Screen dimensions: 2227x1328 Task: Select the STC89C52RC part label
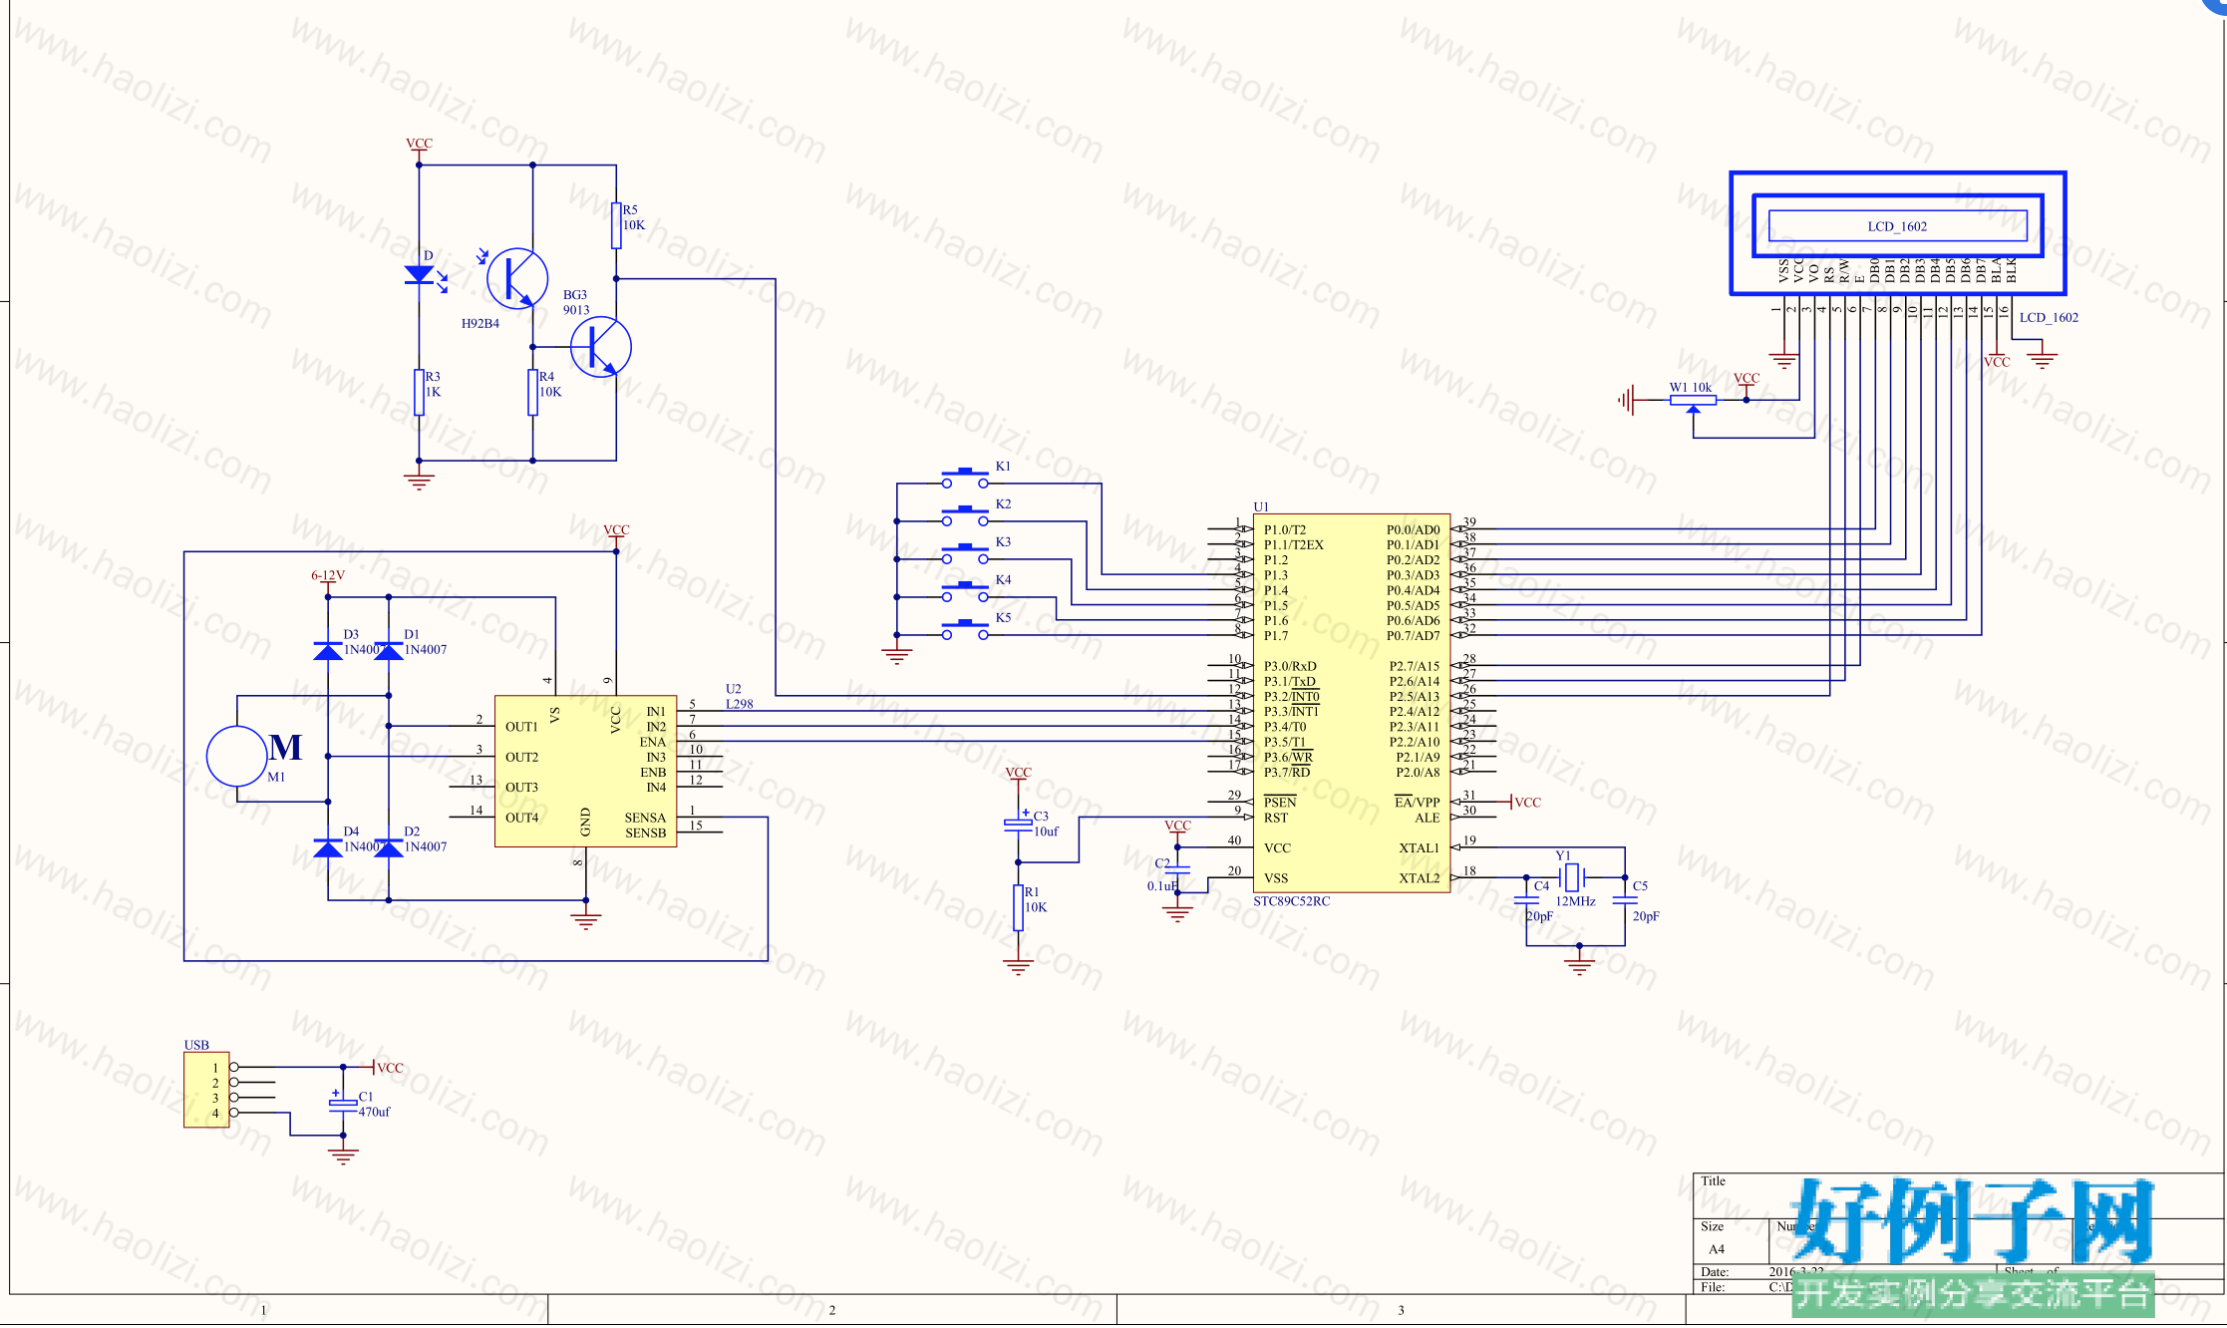pyautogui.click(x=1292, y=901)
